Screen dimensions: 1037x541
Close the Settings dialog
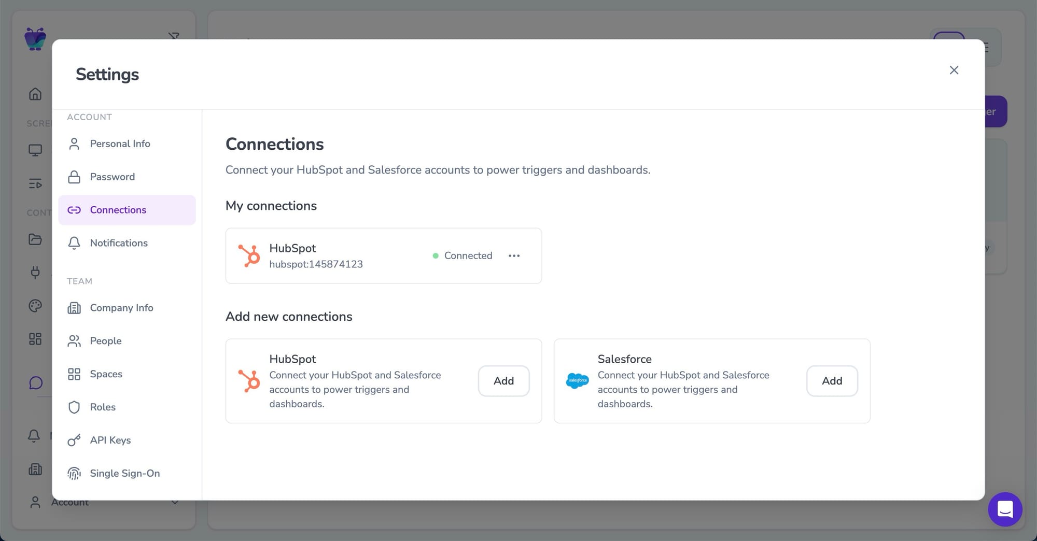coord(954,70)
